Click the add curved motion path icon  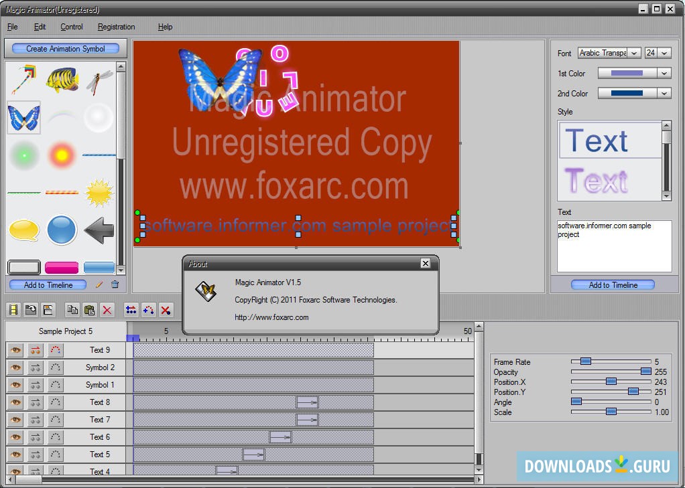[x=149, y=309]
